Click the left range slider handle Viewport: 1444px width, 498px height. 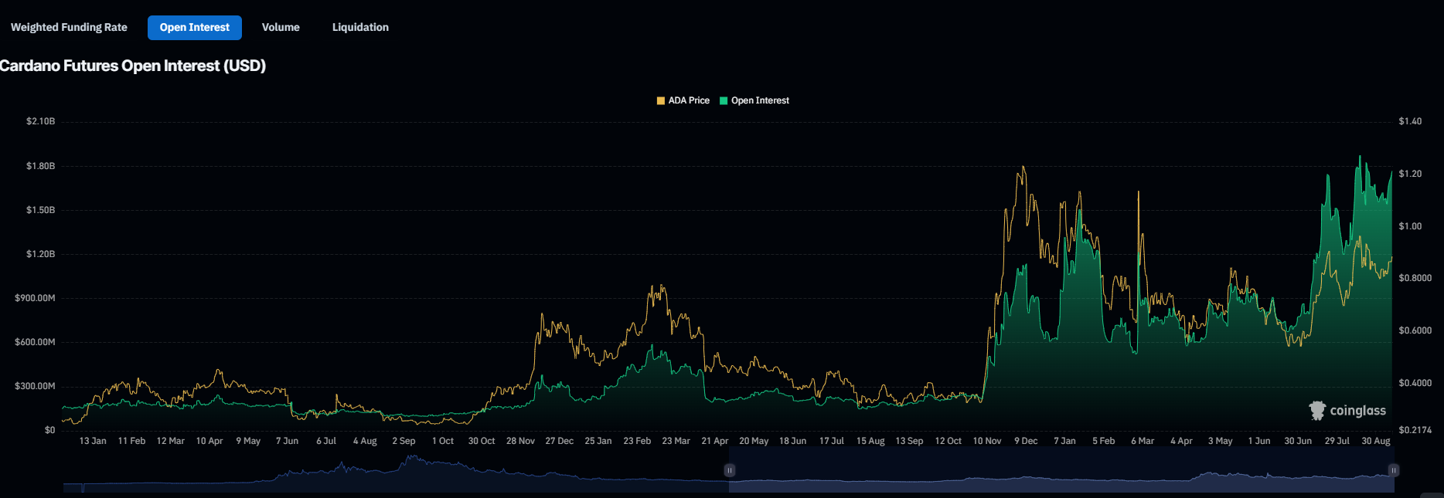(x=729, y=470)
